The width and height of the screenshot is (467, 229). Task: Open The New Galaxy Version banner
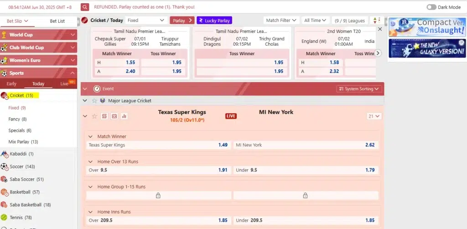pos(427,48)
